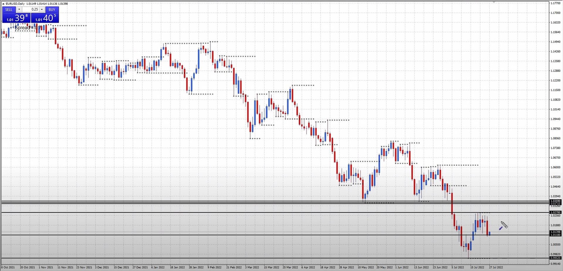Click the 1.17700 value on the price scale

tap(555, 3)
